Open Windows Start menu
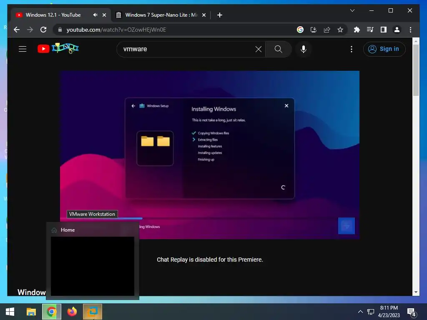 tap(10, 312)
